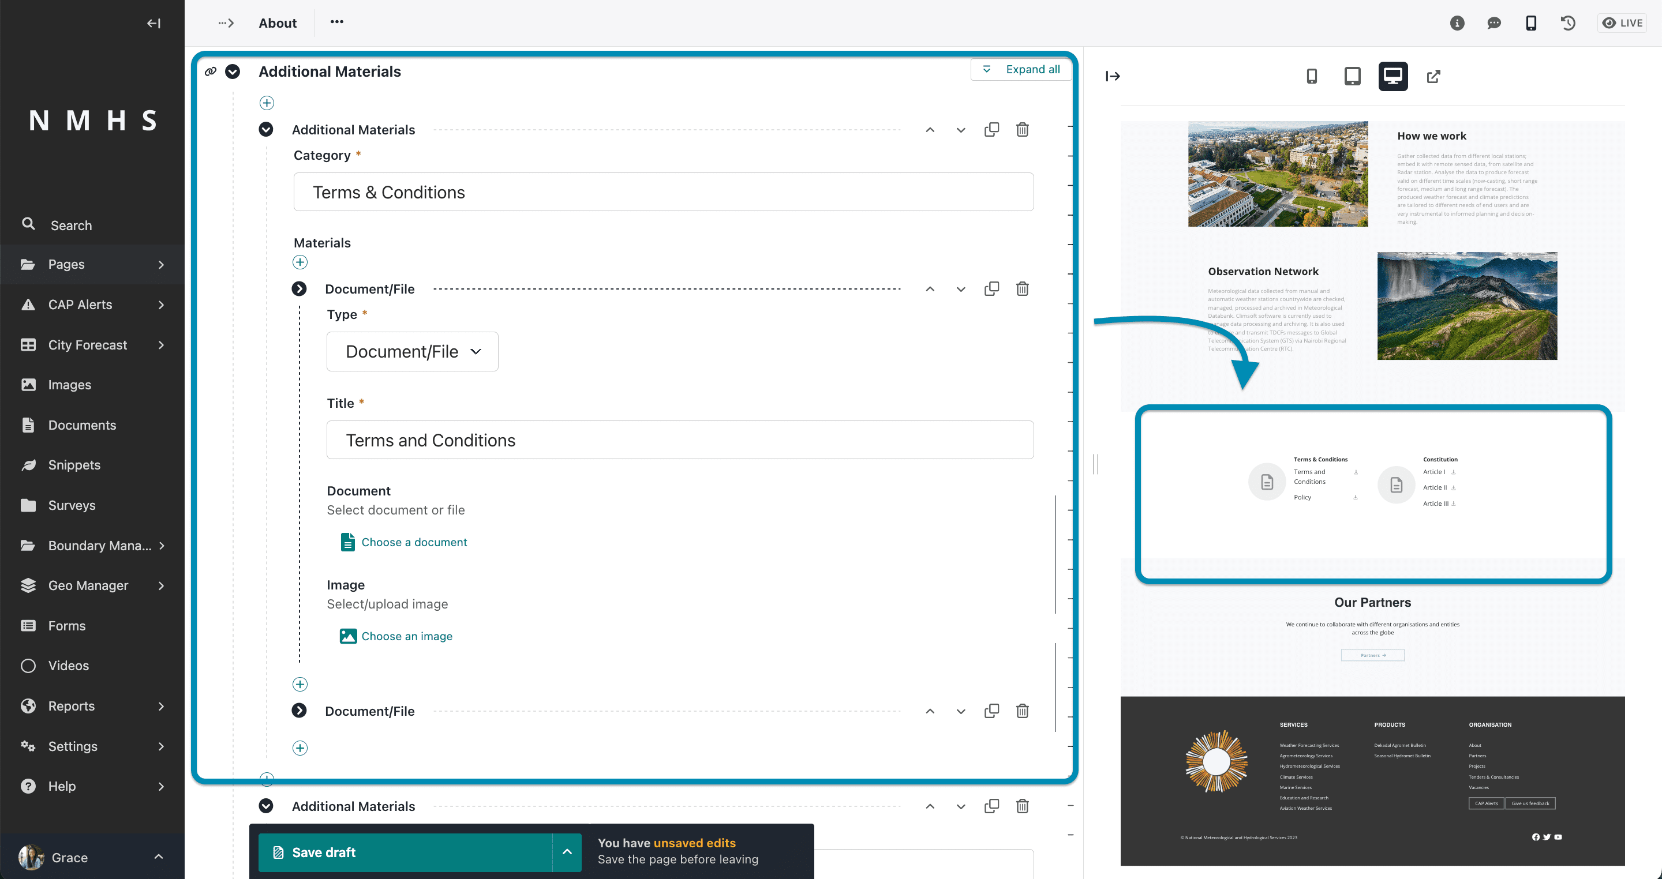Move the Category Additional Materials block up
This screenshot has height=879, width=1662.
pos(930,130)
